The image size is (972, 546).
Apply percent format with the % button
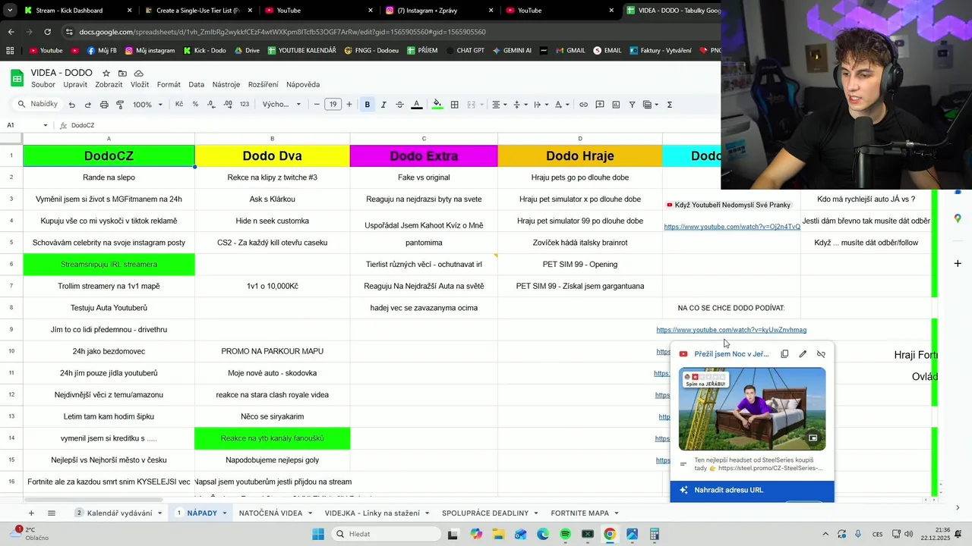click(195, 105)
